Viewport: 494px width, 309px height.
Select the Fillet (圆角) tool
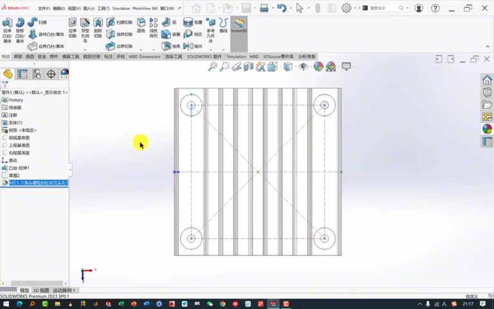141,25
